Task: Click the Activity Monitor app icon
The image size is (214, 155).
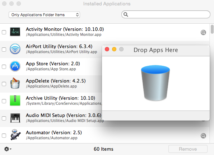Action: tap(15, 32)
